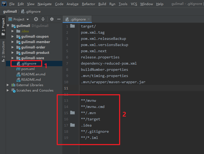Click the README.md markdown file icon
Image resolution: width=204 pixels, height=154 pixels.
pos(18,80)
